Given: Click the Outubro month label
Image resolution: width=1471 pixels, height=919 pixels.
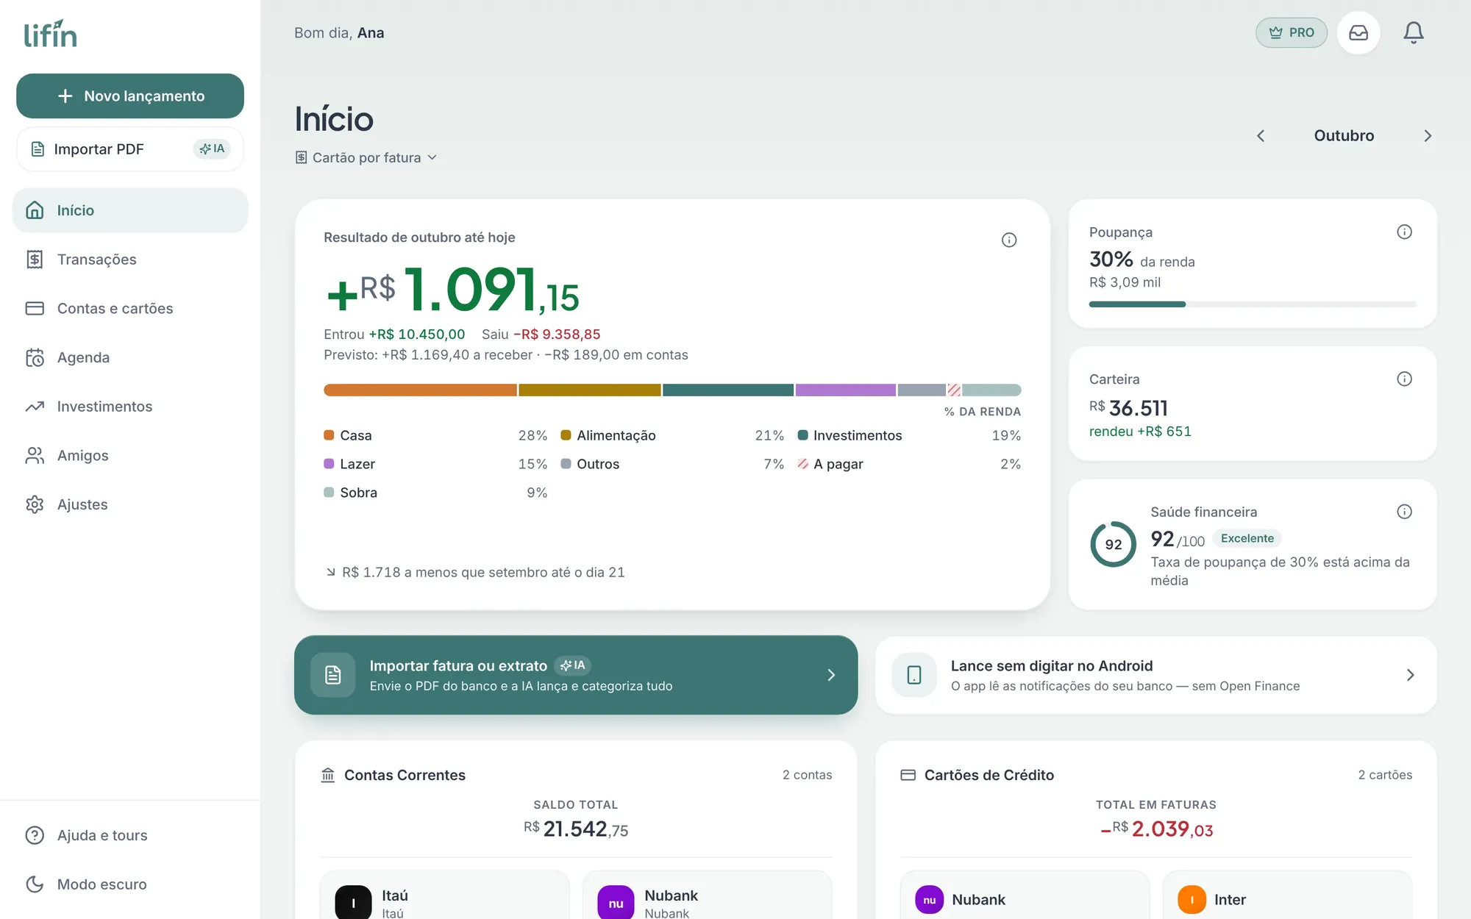Looking at the screenshot, I should [x=1344, y=135].
